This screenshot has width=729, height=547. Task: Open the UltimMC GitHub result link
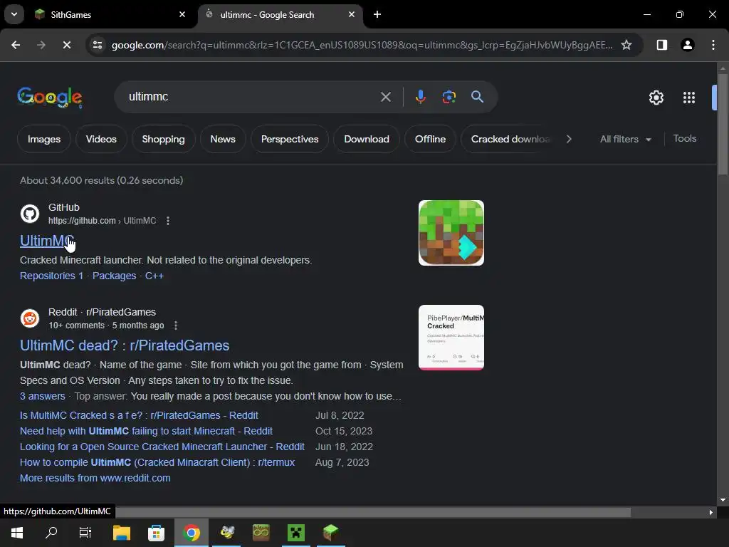pyautogui.click(x=47, y=241)
